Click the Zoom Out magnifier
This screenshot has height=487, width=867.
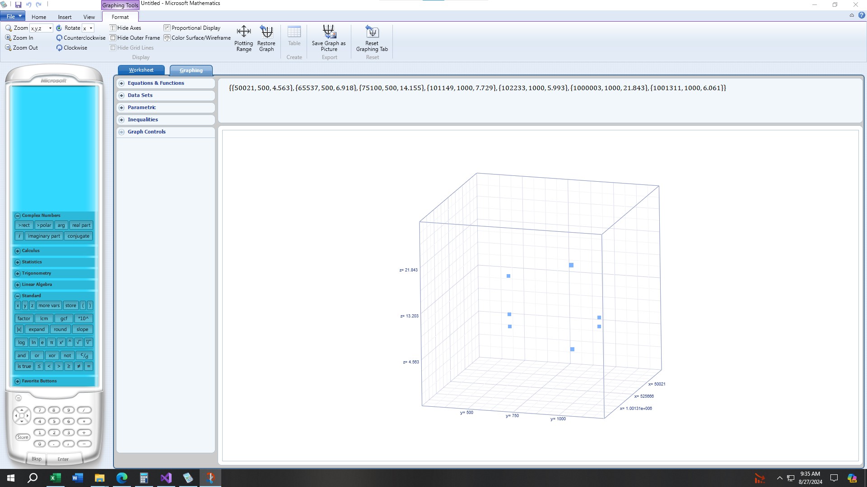(x=9, y=48)
